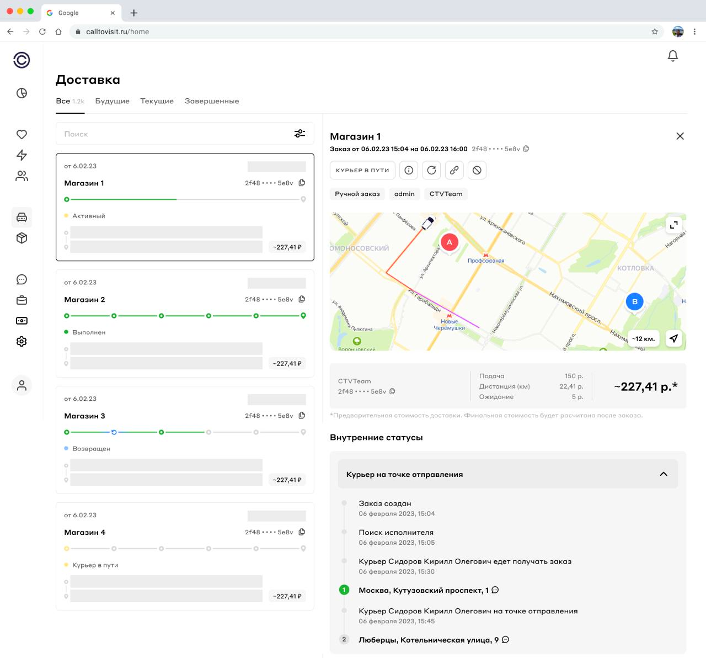Click the cancel order icon button

pos(477,170)
